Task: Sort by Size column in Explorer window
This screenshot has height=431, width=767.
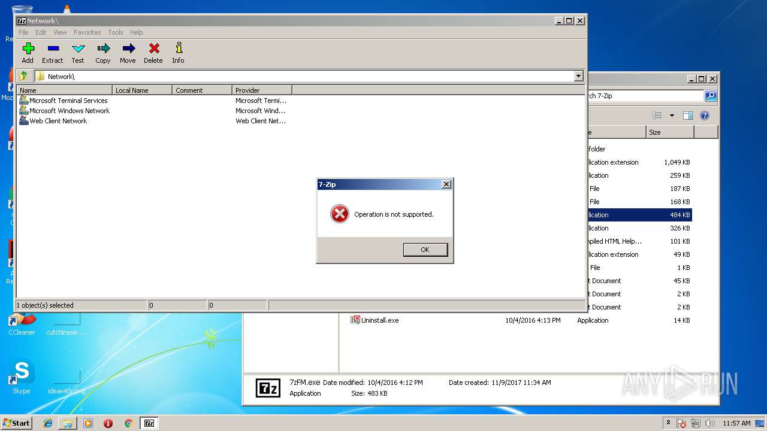Action: 670,132
